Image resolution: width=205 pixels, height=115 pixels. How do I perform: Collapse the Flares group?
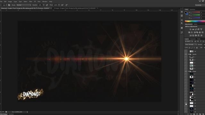[x=188, y=71]
